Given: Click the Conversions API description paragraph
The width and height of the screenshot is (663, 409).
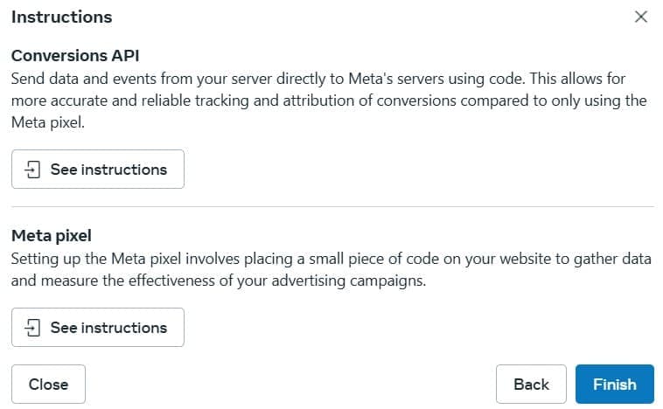Looking at the screenshot, I should (x=329, y=101).
